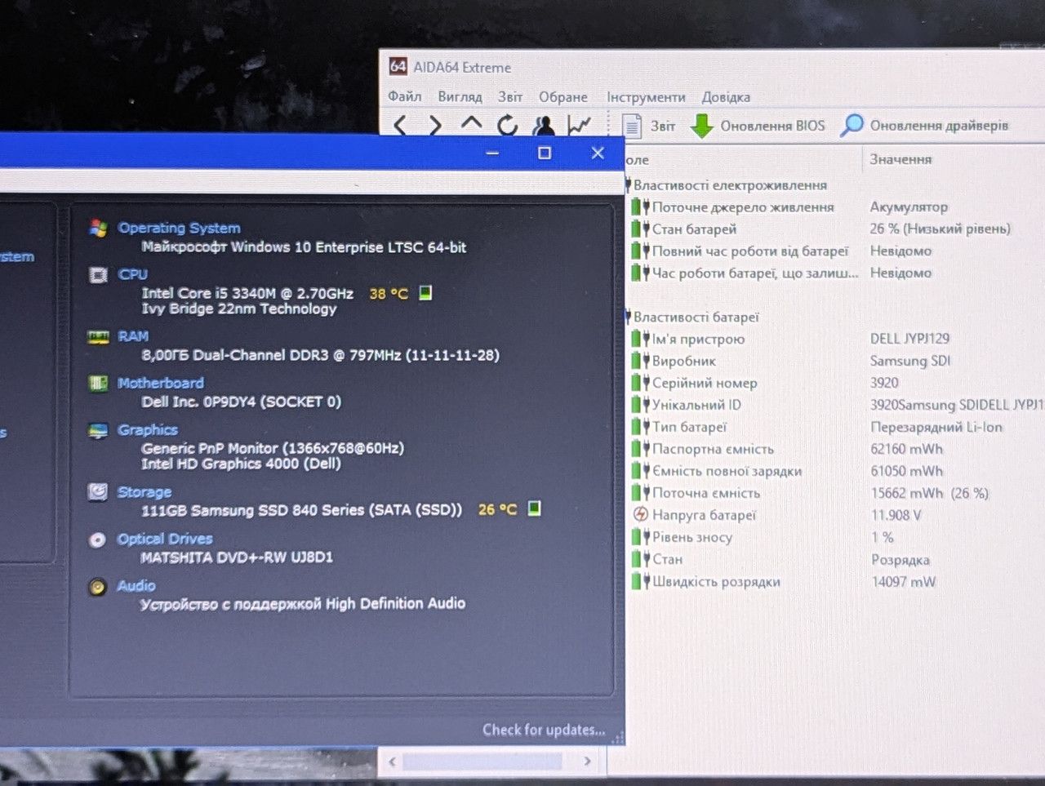Click the CPU chip icon in Speccy
The image size is (1045, 786).
(x=98, y=275)
